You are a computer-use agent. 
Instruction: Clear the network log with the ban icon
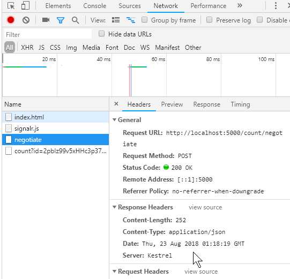pos(26,20)
